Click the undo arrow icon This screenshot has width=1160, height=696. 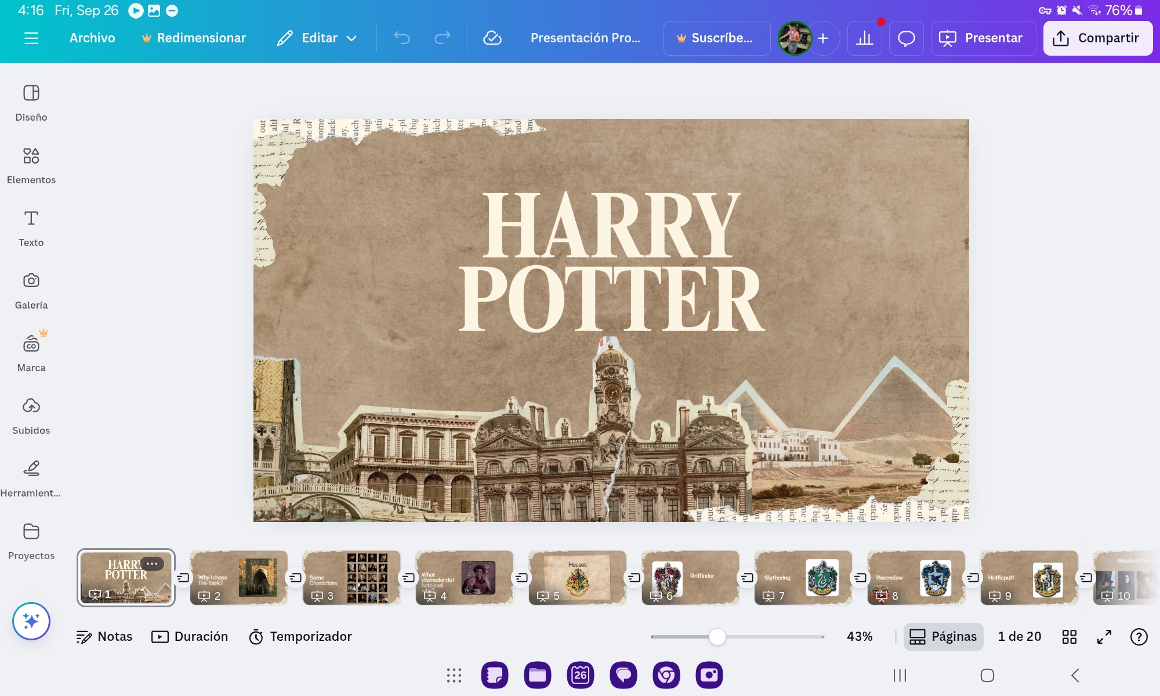tap(402, 38)
